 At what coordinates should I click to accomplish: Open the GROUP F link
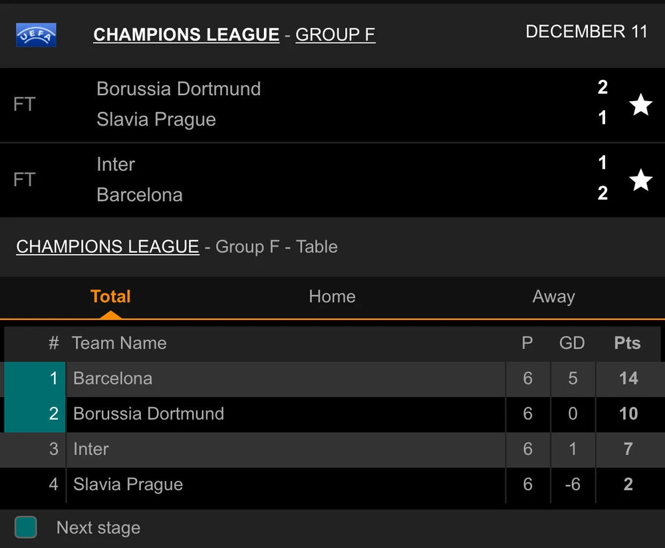pos(335,35)
